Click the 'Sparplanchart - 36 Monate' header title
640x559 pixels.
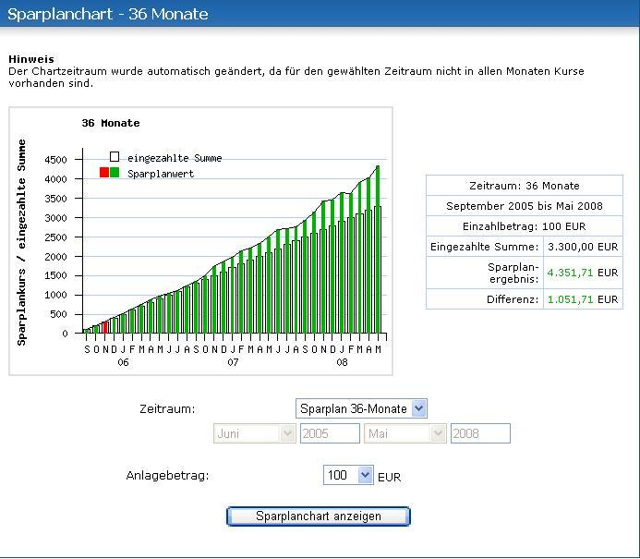click(x=108, y=14)
